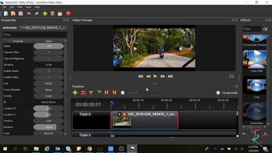
Task: Click the red Export Video button
Action: pos(68,14)
